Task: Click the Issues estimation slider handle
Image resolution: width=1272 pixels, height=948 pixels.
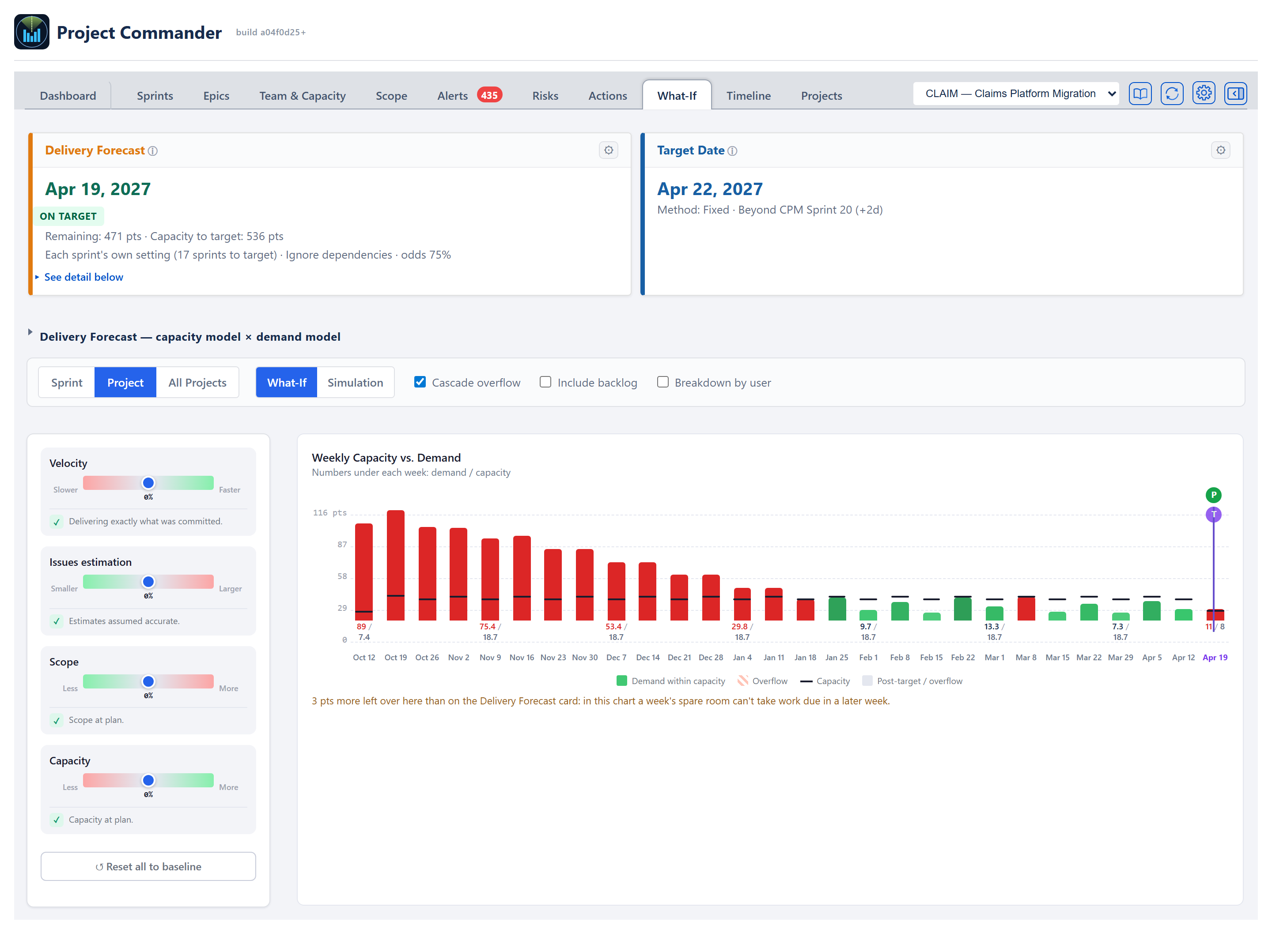Action: pyautogui.click(x=148, y=582)
